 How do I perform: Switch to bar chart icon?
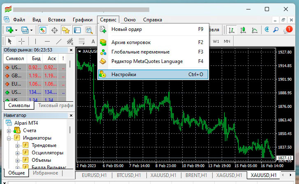tap(232, 30)
